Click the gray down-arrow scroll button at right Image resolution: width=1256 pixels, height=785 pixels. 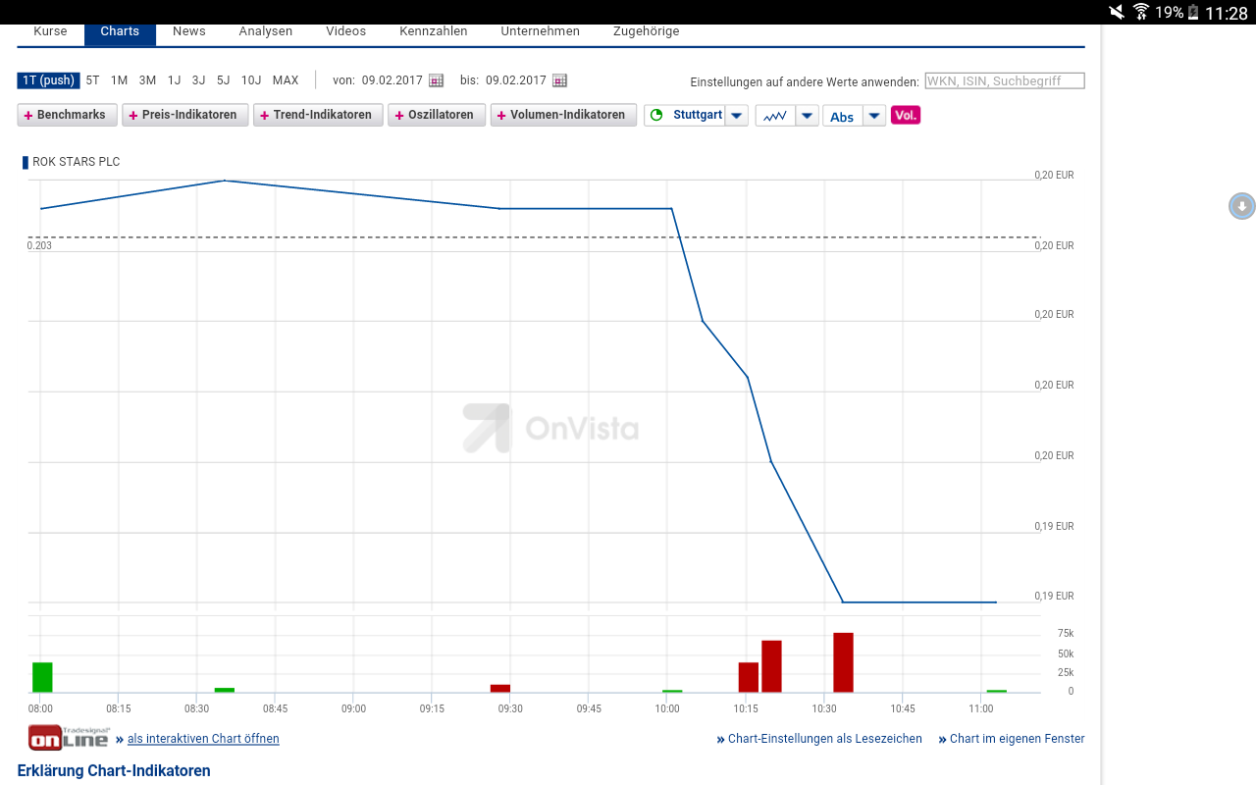coord(1242,206)
